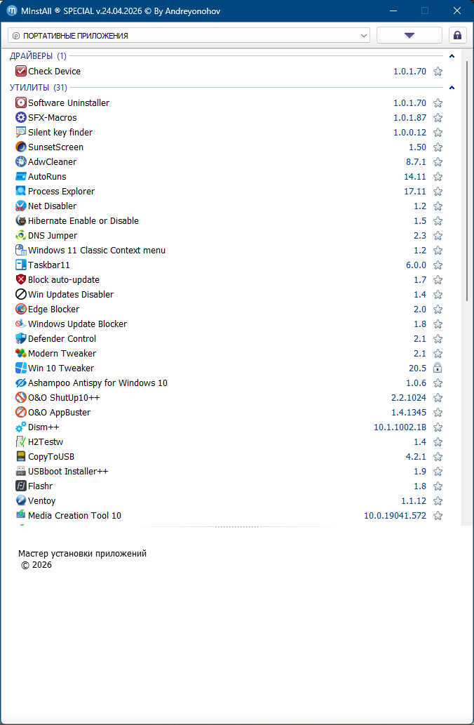Click the Ventoy icon

coord(20,501)
